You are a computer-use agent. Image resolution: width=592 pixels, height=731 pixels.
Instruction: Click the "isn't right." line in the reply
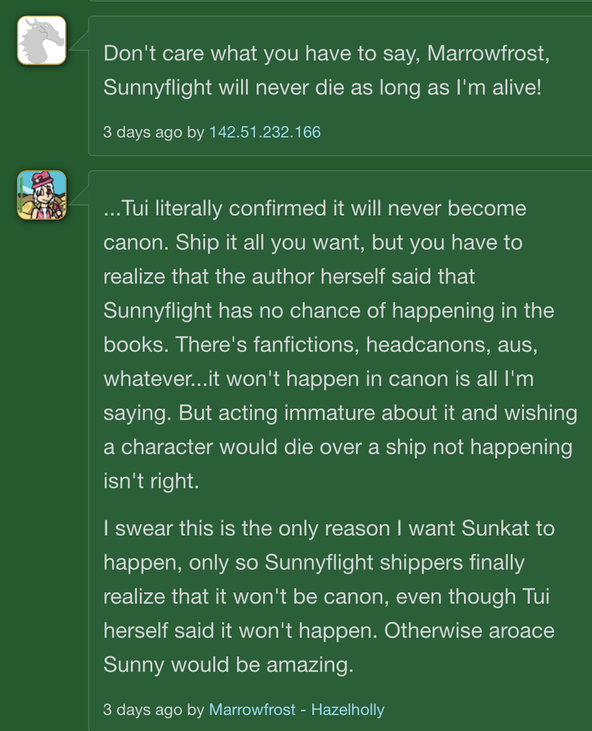click(x=151, y=480)
